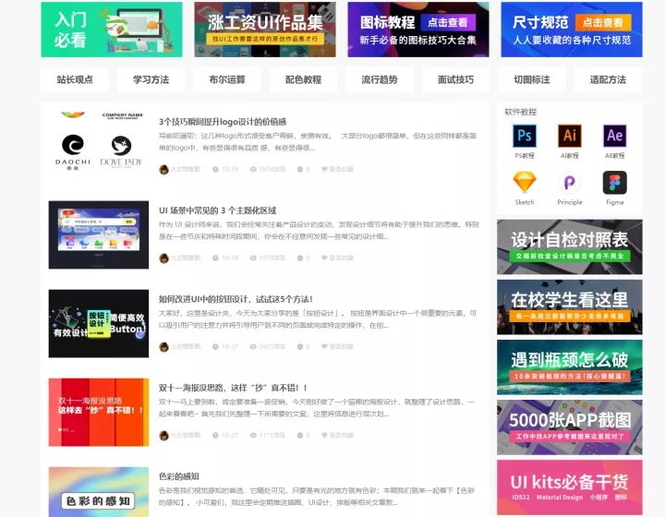Select the 布尔运算 category tab
The width and height of the screenshot is (665, 517).
coord(227,79)
